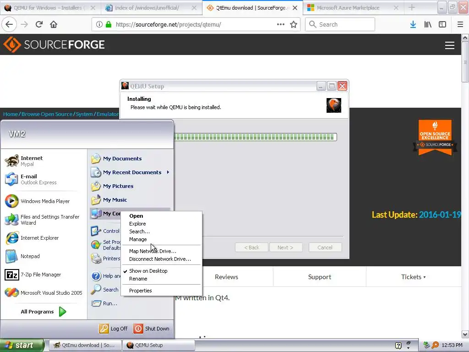
Task: Open Notepad from Start menu
Action: tap(44, 256)
